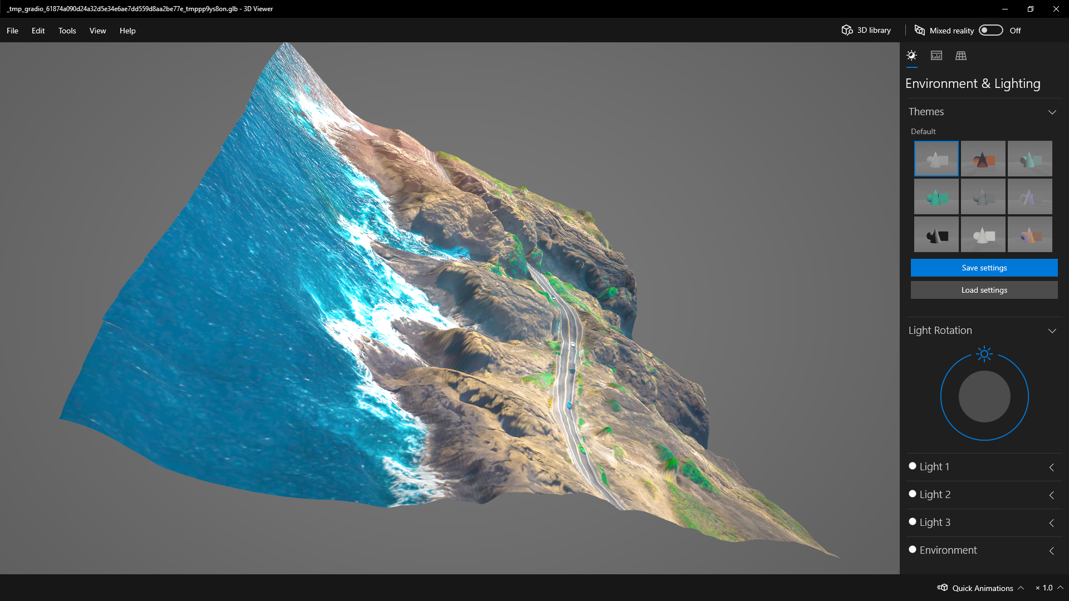Open the Grid & Views panel icon
This screenshot has height=601, width=1069.
[x=961, y=55]
